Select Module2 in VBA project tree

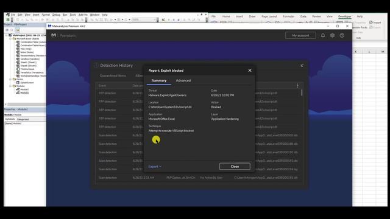(23, 92)
